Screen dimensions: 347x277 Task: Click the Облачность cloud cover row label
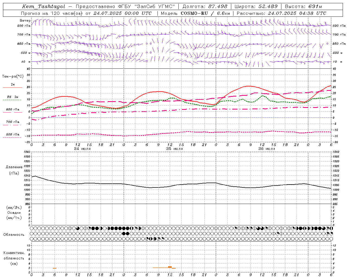(x=14, y=235)
